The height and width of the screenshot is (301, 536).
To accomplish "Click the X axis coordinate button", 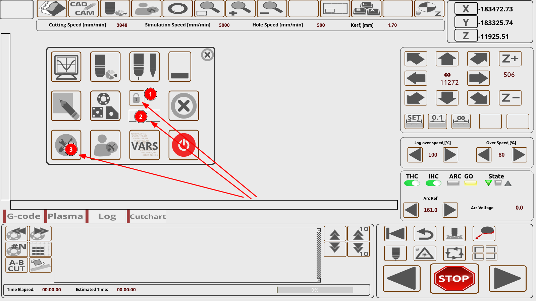I will pyautogui.click(x=466, y=9).
